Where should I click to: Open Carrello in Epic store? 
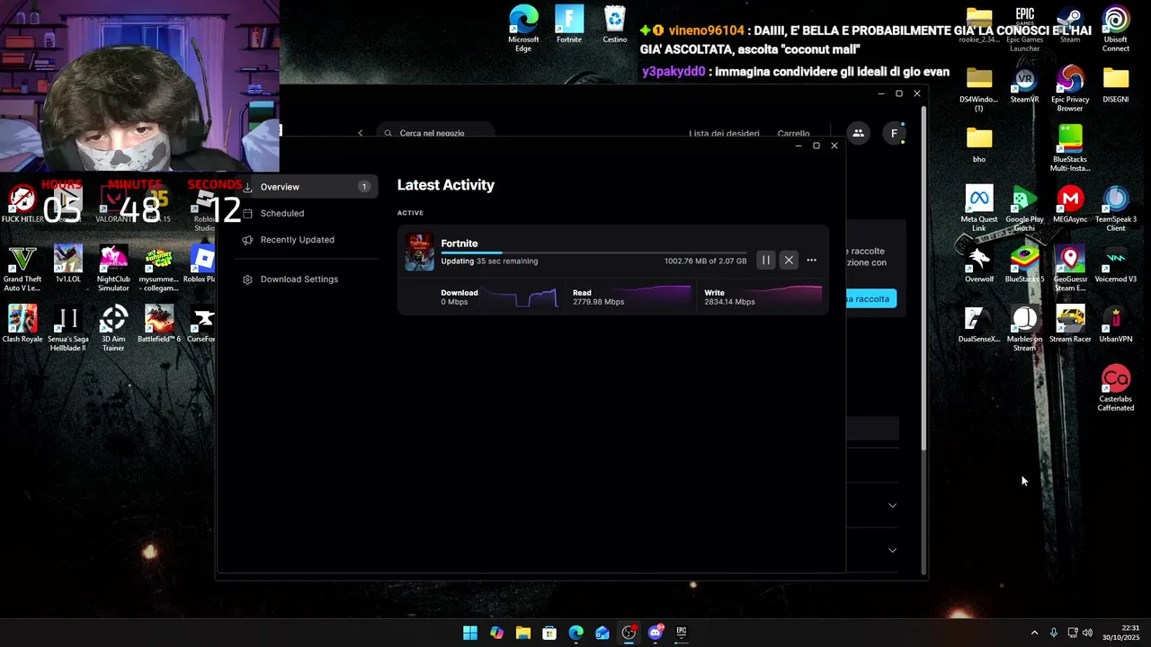(793, 133)
